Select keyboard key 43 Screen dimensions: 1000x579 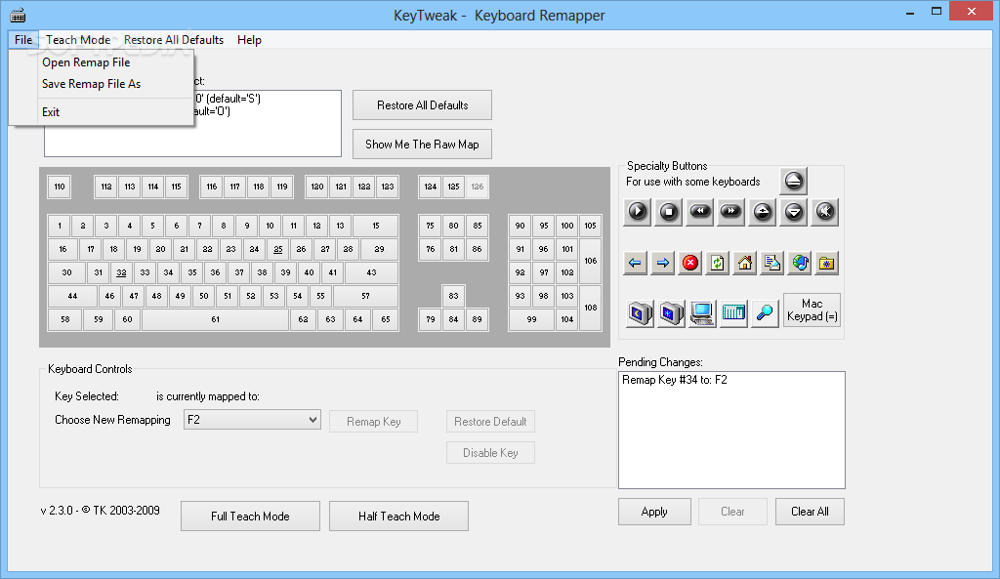pyautogui.click(x=371, y=272)
